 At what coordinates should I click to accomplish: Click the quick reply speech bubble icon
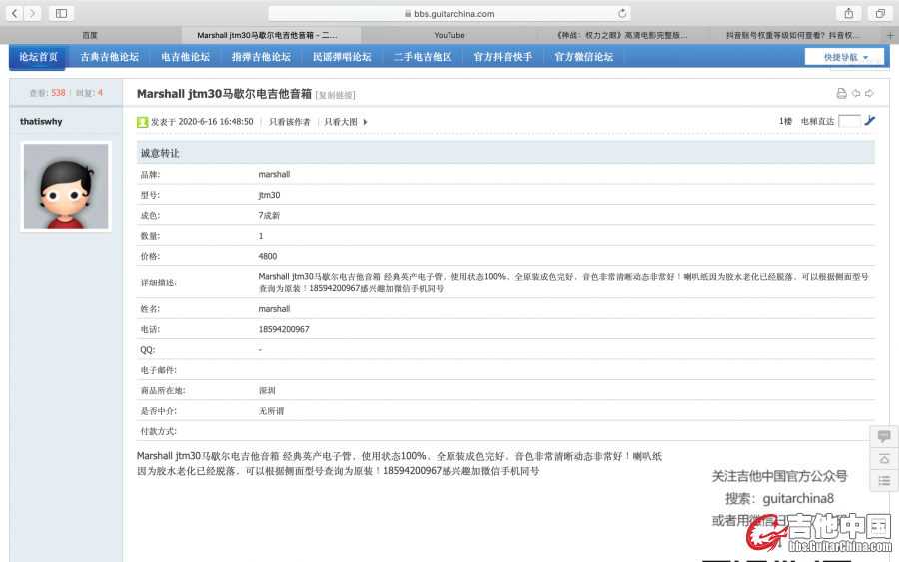click(x=884, y=437)
